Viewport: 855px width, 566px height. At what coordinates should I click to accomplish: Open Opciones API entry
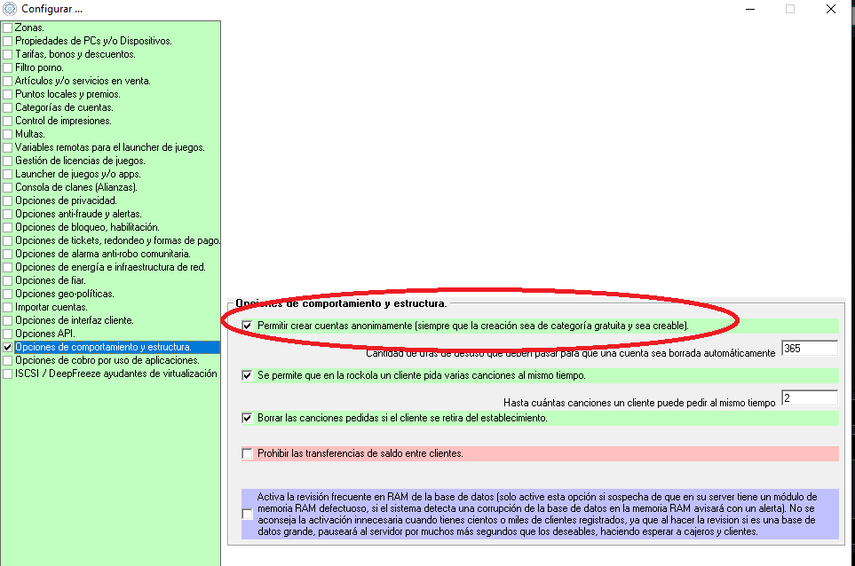coord(45,334)
